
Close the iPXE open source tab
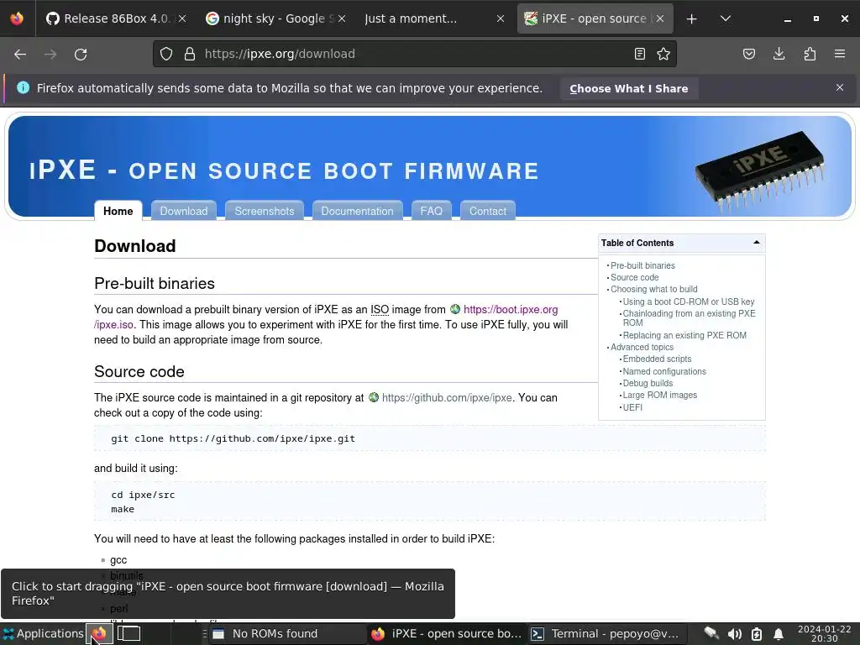click(x=660, y=18)
